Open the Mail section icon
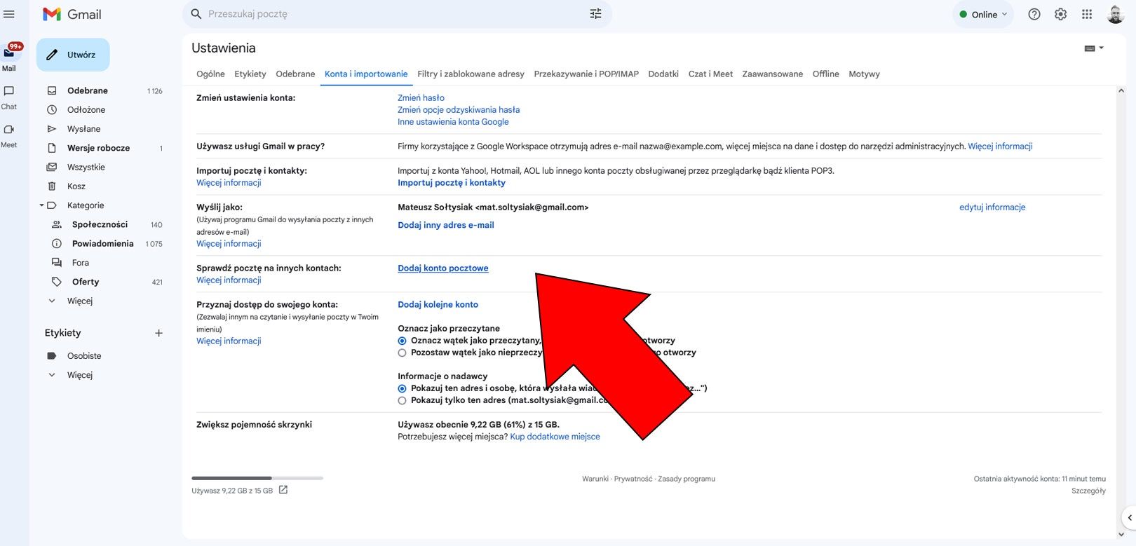Image resolution: width=1136 pixels, height=546 pixels. pos(9,53)
